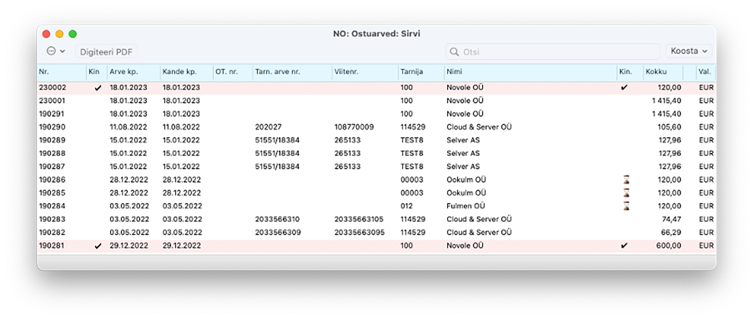The width and height of the screenshot is (754, 320).
Task: Click the total 105,60
Action: pyautogui.click(x=669, y=127)
